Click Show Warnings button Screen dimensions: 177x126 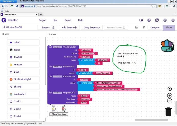pyautogui.click(x=59, y=114)
